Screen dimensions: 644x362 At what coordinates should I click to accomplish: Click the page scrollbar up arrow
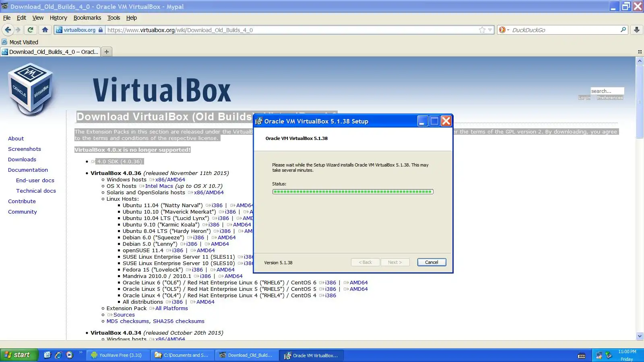pos(640,61)
